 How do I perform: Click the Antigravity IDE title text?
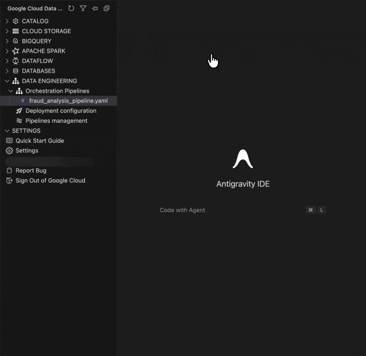243,184
